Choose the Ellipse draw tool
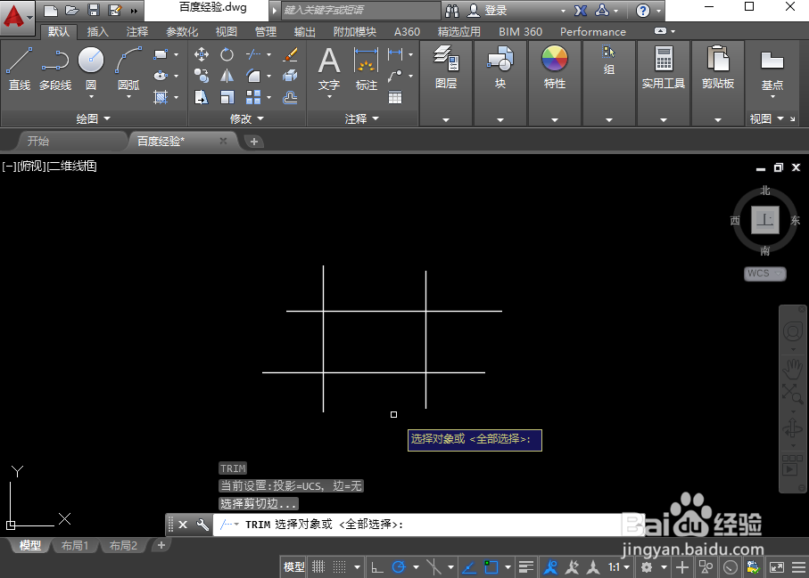Screen dimensions: 809x578 click(x=161, y=76)
